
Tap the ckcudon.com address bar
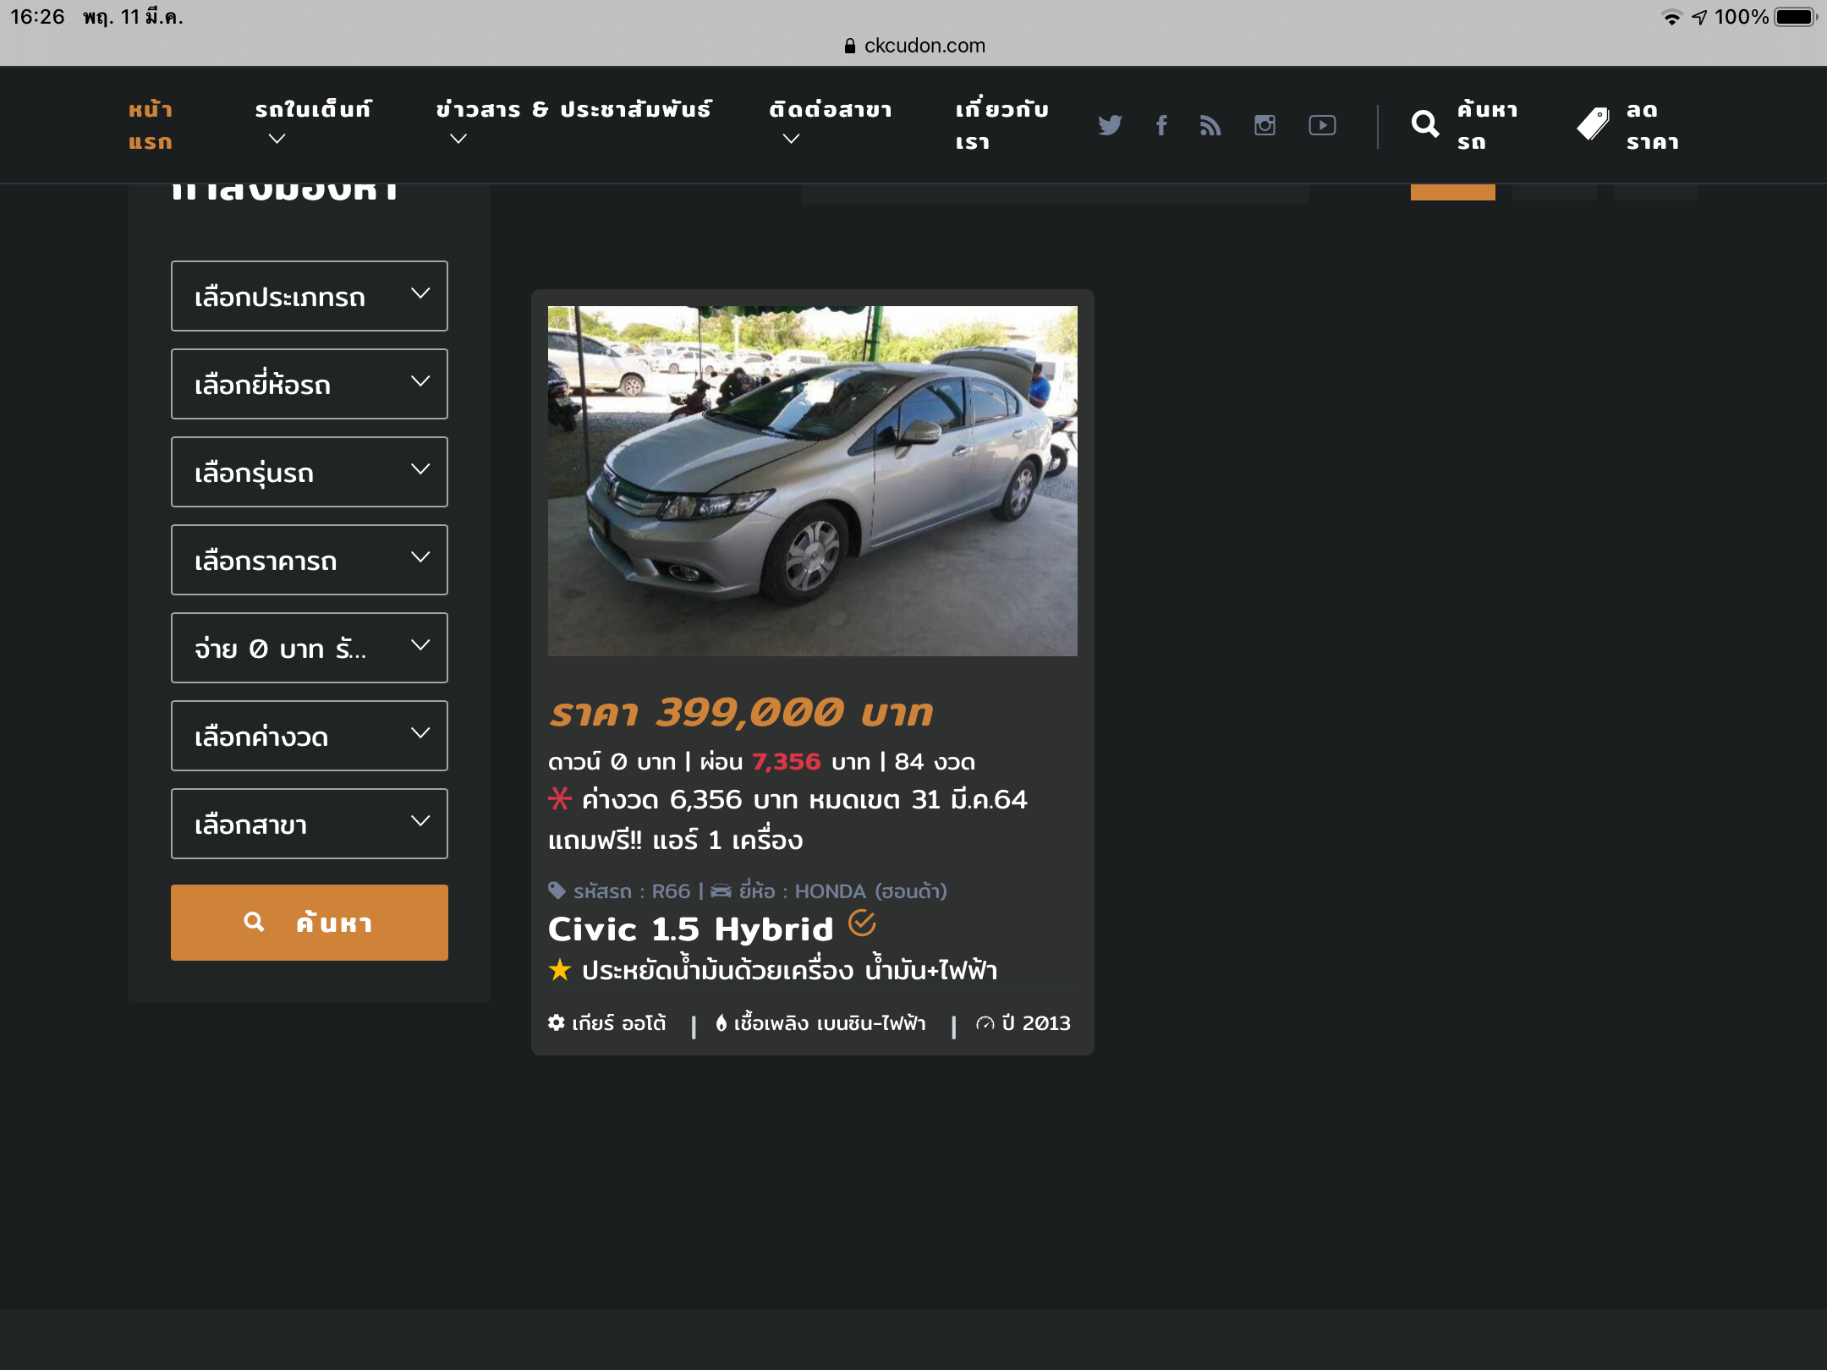point(914,46)
